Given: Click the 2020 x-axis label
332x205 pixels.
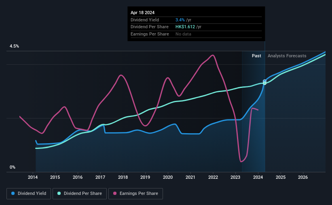Looking at the screenshot, I should point(168,177).
